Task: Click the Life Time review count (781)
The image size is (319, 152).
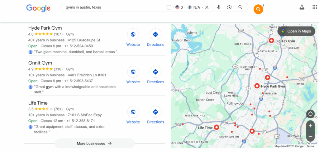Action: pyautogui.click(x=58, y=109)
